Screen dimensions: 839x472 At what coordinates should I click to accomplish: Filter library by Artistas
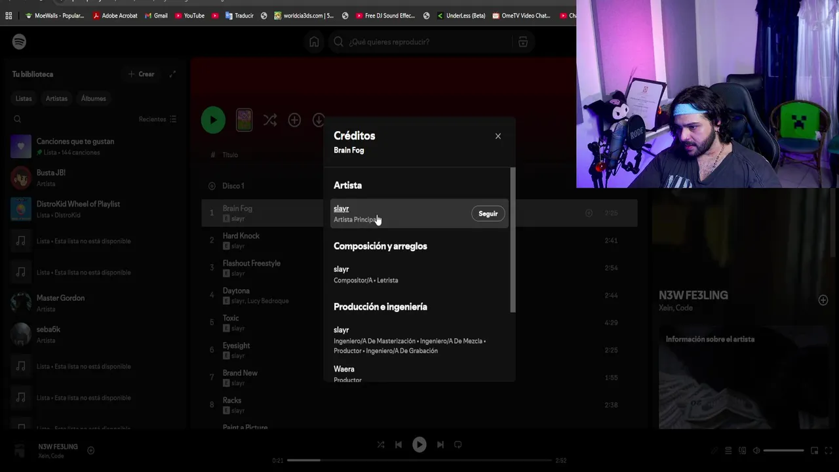tap(56, 98)
